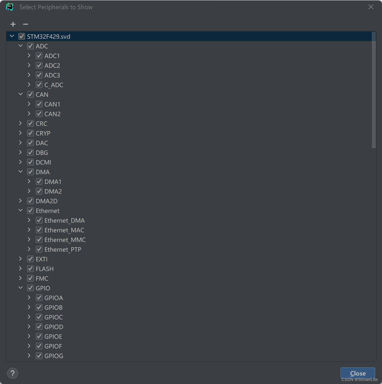Toggle the C_ADC checkbox
This screenshot has height=384, width=382.
tap(39, 85)
